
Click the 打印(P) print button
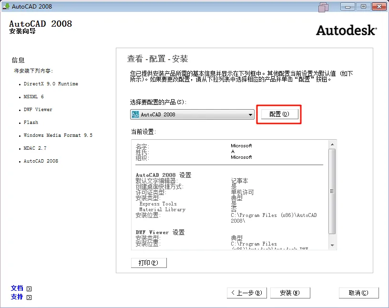149,263
